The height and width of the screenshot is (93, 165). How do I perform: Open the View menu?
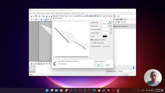[38, 13]
